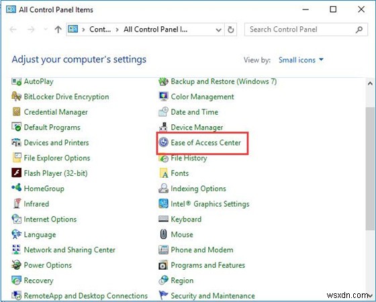Click the Recovery icon
The width and height of the screenshot is (376, 302).
[x=16, y=281]
